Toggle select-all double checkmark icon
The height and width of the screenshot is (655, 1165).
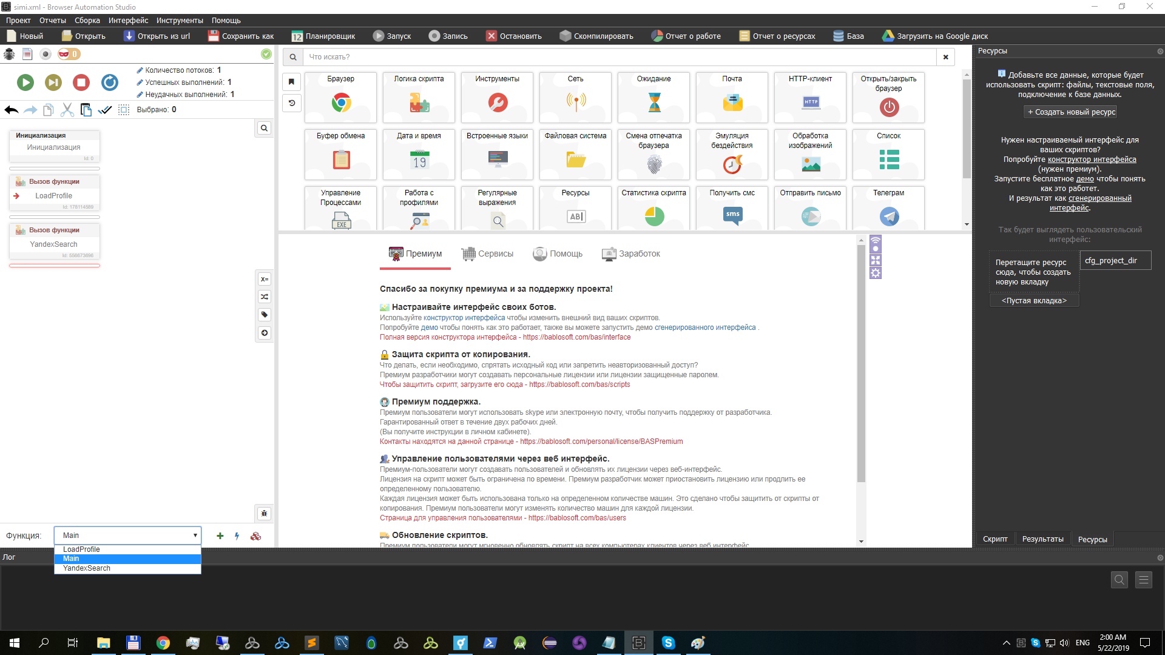coord(105,110)
